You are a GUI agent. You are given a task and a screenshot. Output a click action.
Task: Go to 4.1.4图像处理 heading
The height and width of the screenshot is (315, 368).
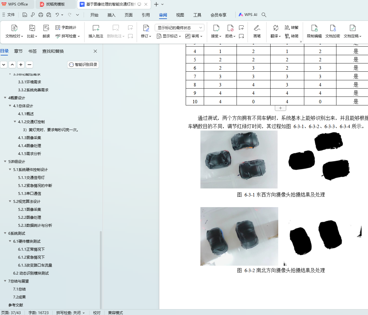point(29,146)
